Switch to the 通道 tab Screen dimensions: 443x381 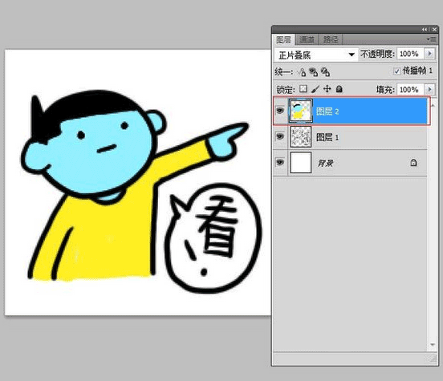pyautogui.click(x=307, y=40)
